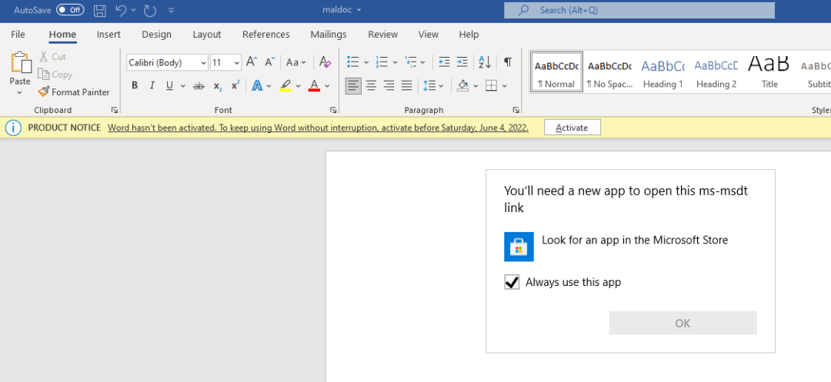Open the Insert ribbon tab
The width and height of the screenshot is (831, 382).
click(x=108, y=35)
